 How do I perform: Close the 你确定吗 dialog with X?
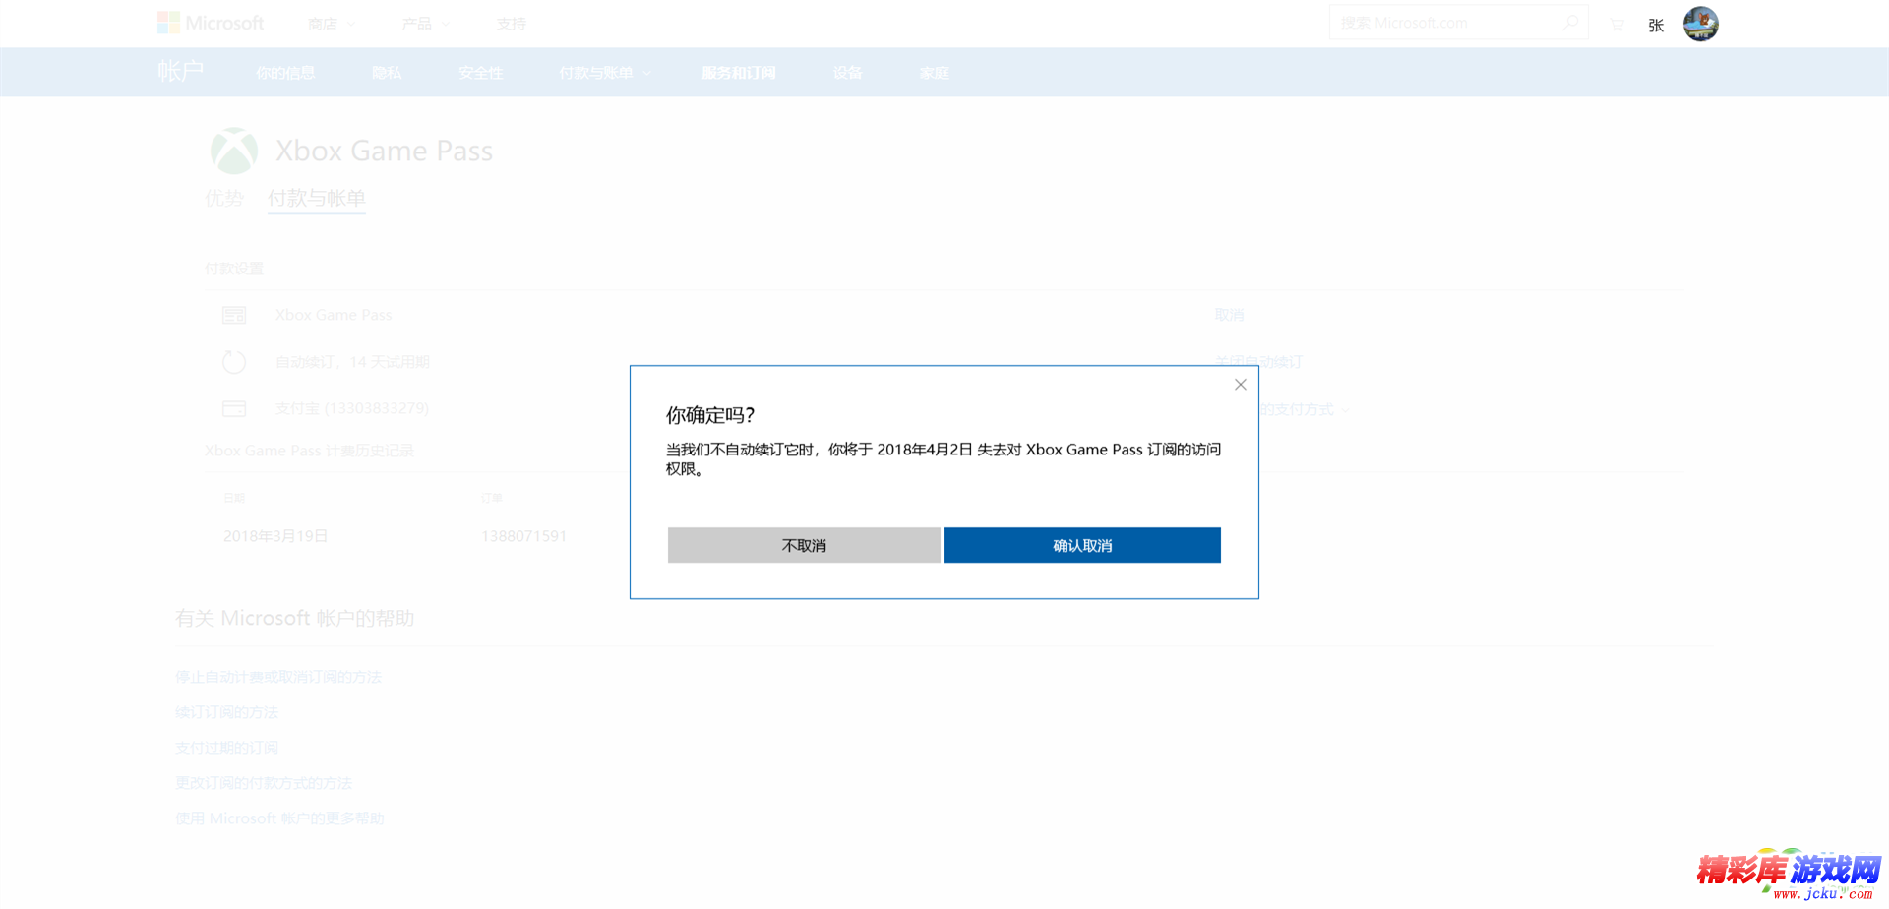coord(1241,385)
